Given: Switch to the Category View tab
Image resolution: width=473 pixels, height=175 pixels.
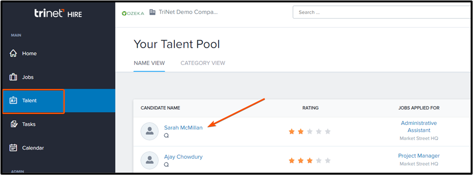Looking at the screenshot, I should (203, 63).
